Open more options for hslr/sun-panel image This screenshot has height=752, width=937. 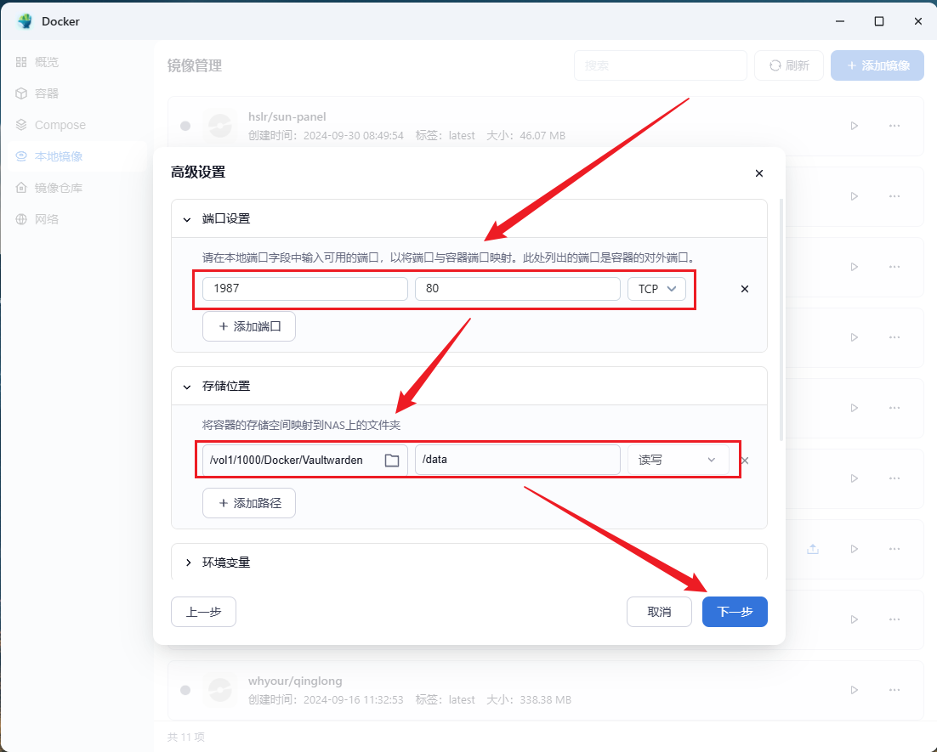(894, 126)
